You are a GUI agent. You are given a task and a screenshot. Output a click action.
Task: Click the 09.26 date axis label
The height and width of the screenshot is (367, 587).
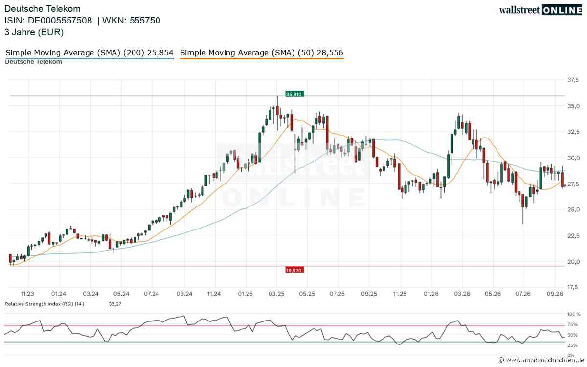point(555,294)
